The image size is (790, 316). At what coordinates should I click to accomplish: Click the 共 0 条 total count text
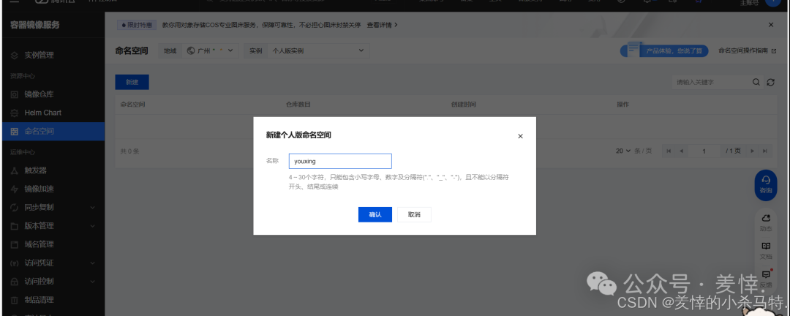coord(130,151)
